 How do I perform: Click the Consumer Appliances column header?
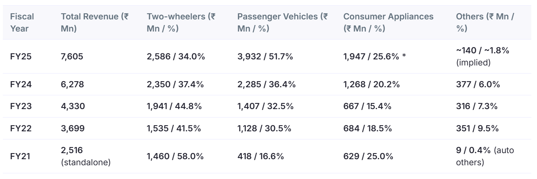[389, 23]
